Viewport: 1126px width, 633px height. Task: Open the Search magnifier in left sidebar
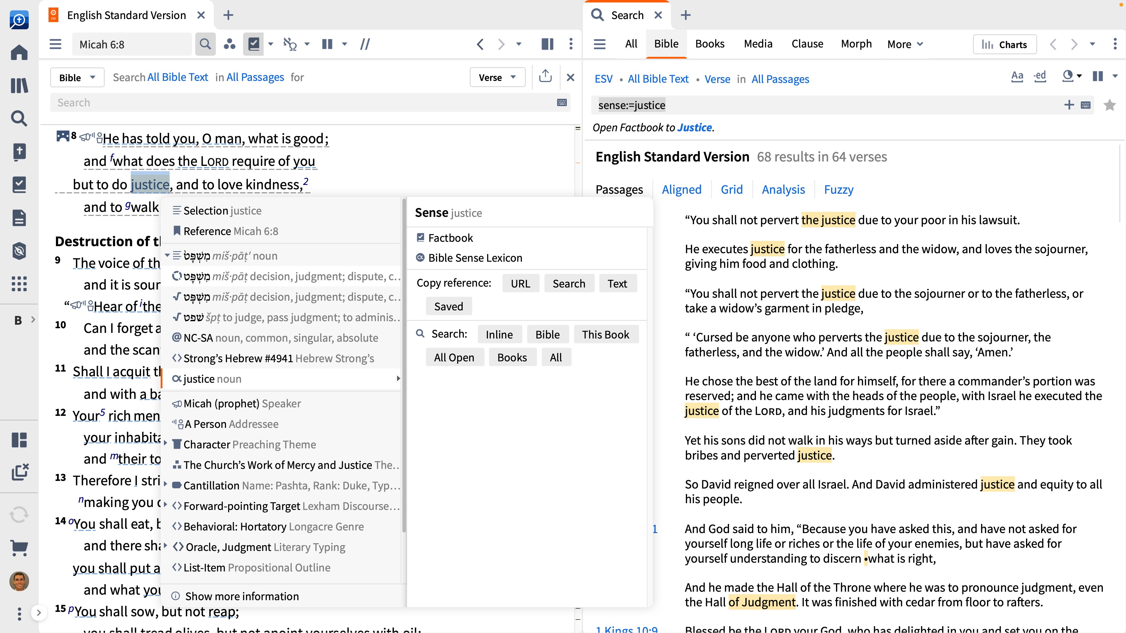tap(19, 118)
